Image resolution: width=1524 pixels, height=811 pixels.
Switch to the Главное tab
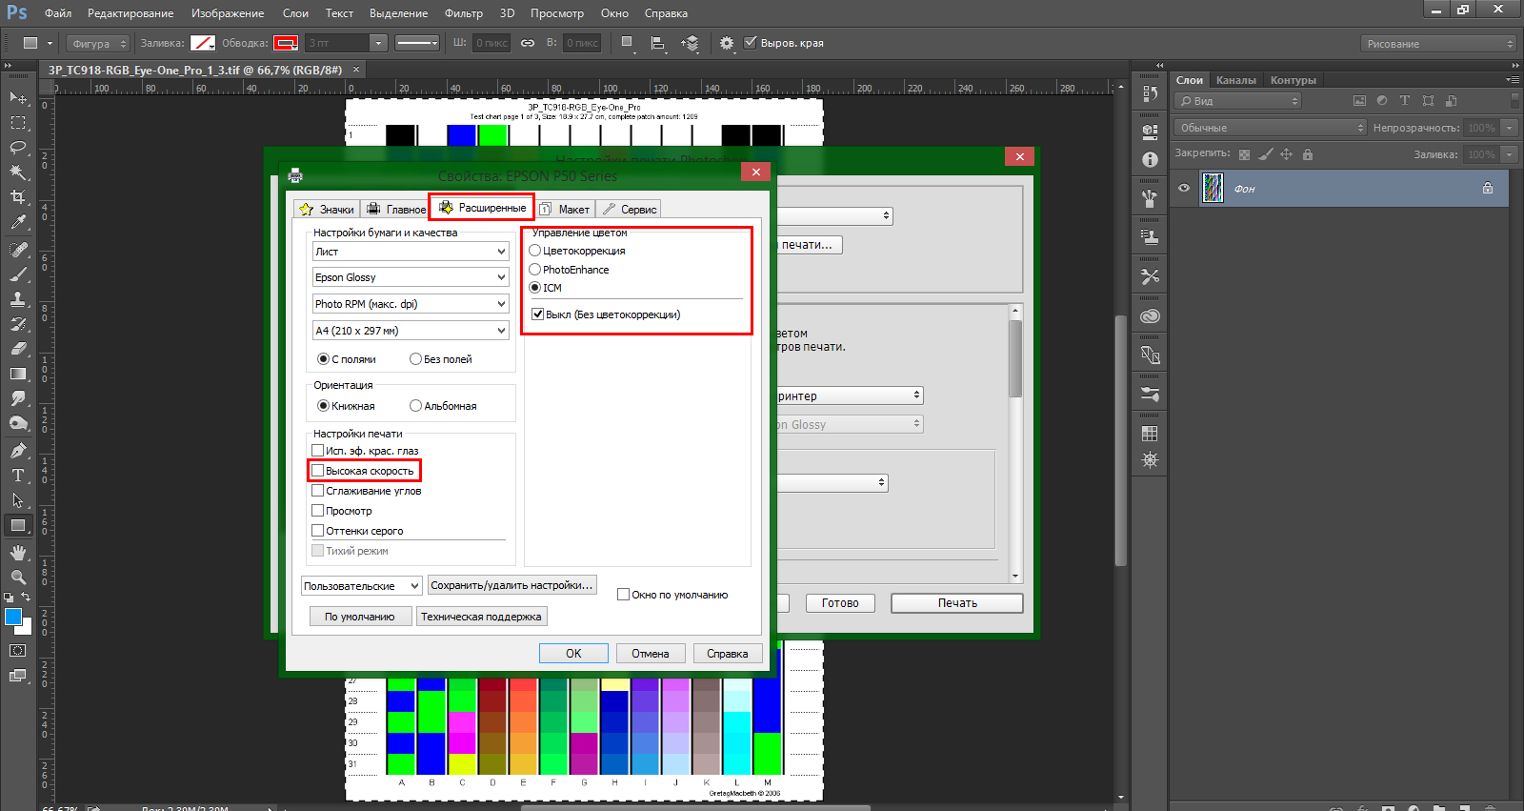click(x=396, y=210)
